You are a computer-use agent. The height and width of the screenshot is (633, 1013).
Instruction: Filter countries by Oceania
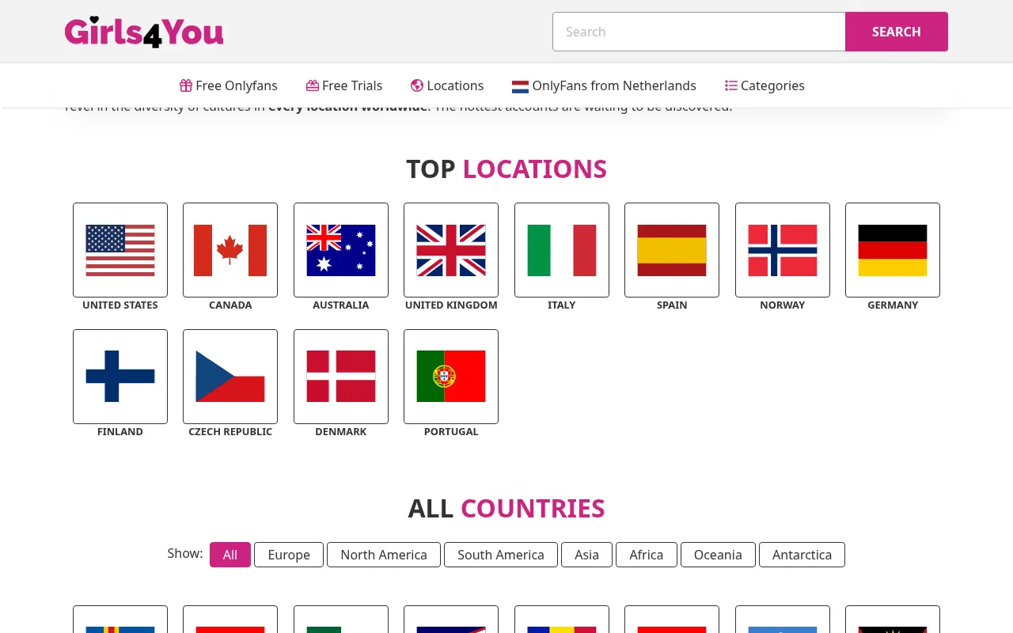[x=718, y=555]
